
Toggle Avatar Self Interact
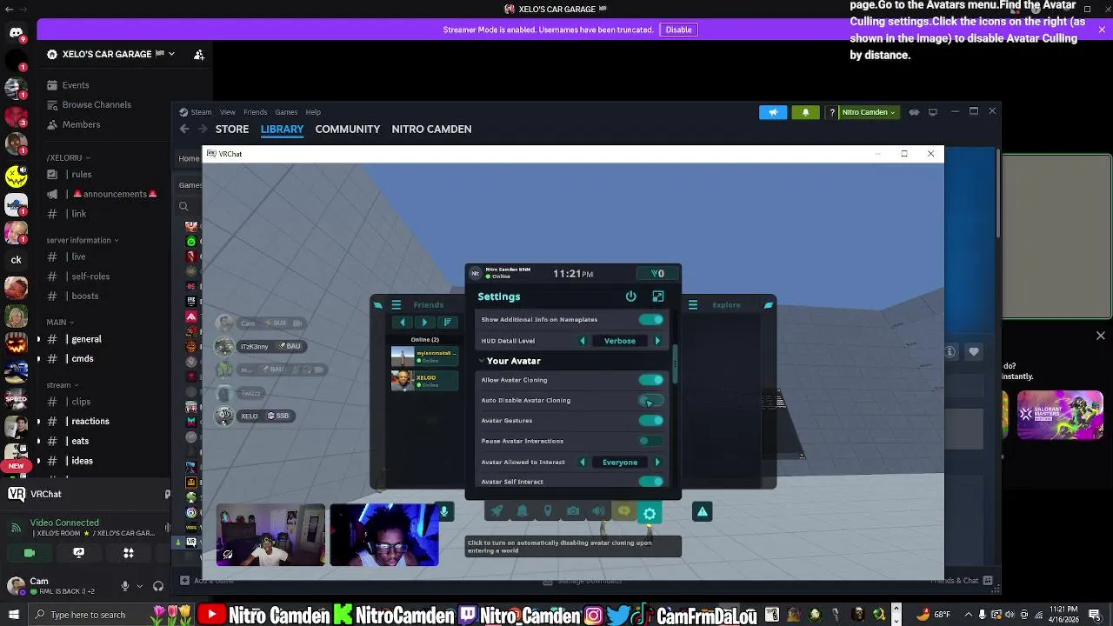[x=650, y=482]
